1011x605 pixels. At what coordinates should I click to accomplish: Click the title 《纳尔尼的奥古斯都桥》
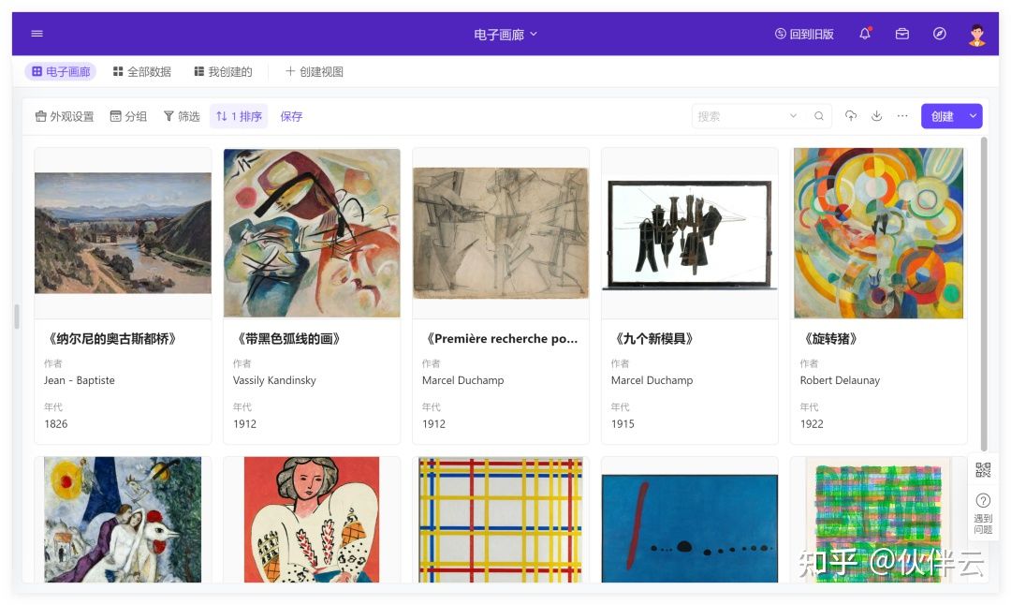point(112,339)
